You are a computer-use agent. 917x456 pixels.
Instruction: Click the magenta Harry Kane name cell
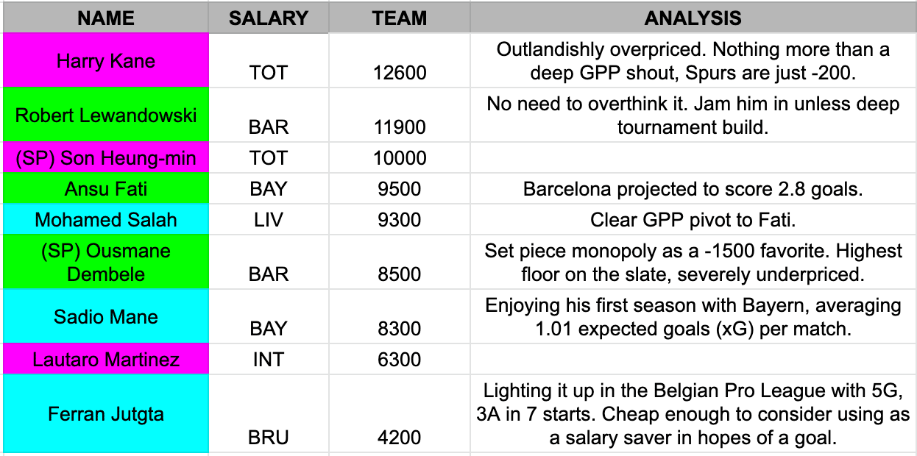pos(105,60)
